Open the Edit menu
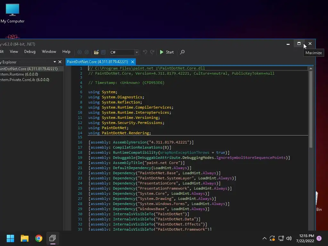Screen dimensions: 328x246 [x=2, y=52]
